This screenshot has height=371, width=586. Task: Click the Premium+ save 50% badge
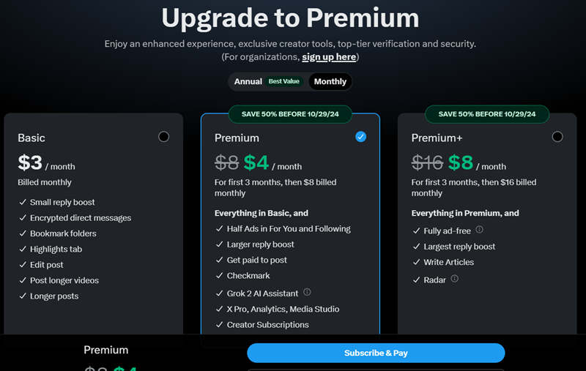click(487, 114)
